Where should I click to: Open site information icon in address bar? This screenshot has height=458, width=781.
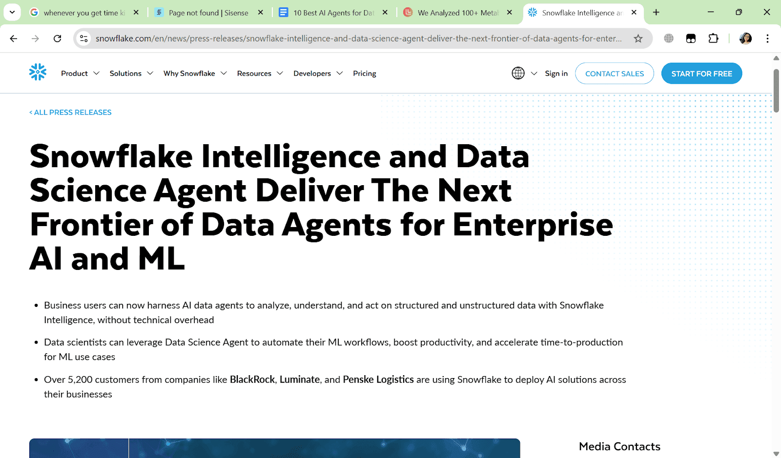click(x=84, y=38)
